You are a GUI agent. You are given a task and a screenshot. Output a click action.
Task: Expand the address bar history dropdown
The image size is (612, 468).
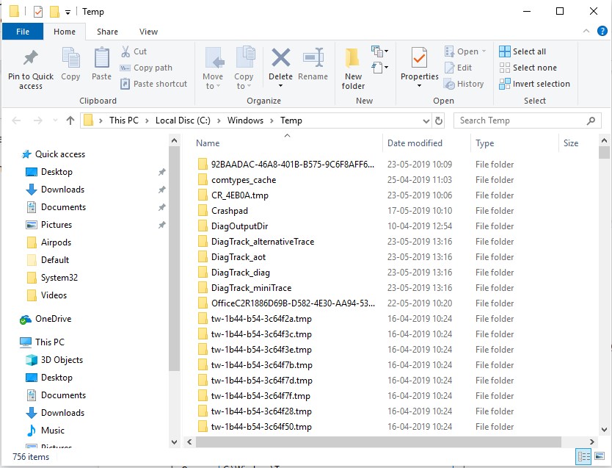pos(426,120)
